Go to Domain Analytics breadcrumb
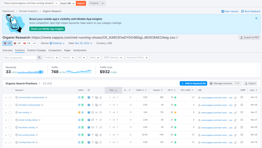The image size is (262, 148). pyautogui.click(x=28, y=11)
